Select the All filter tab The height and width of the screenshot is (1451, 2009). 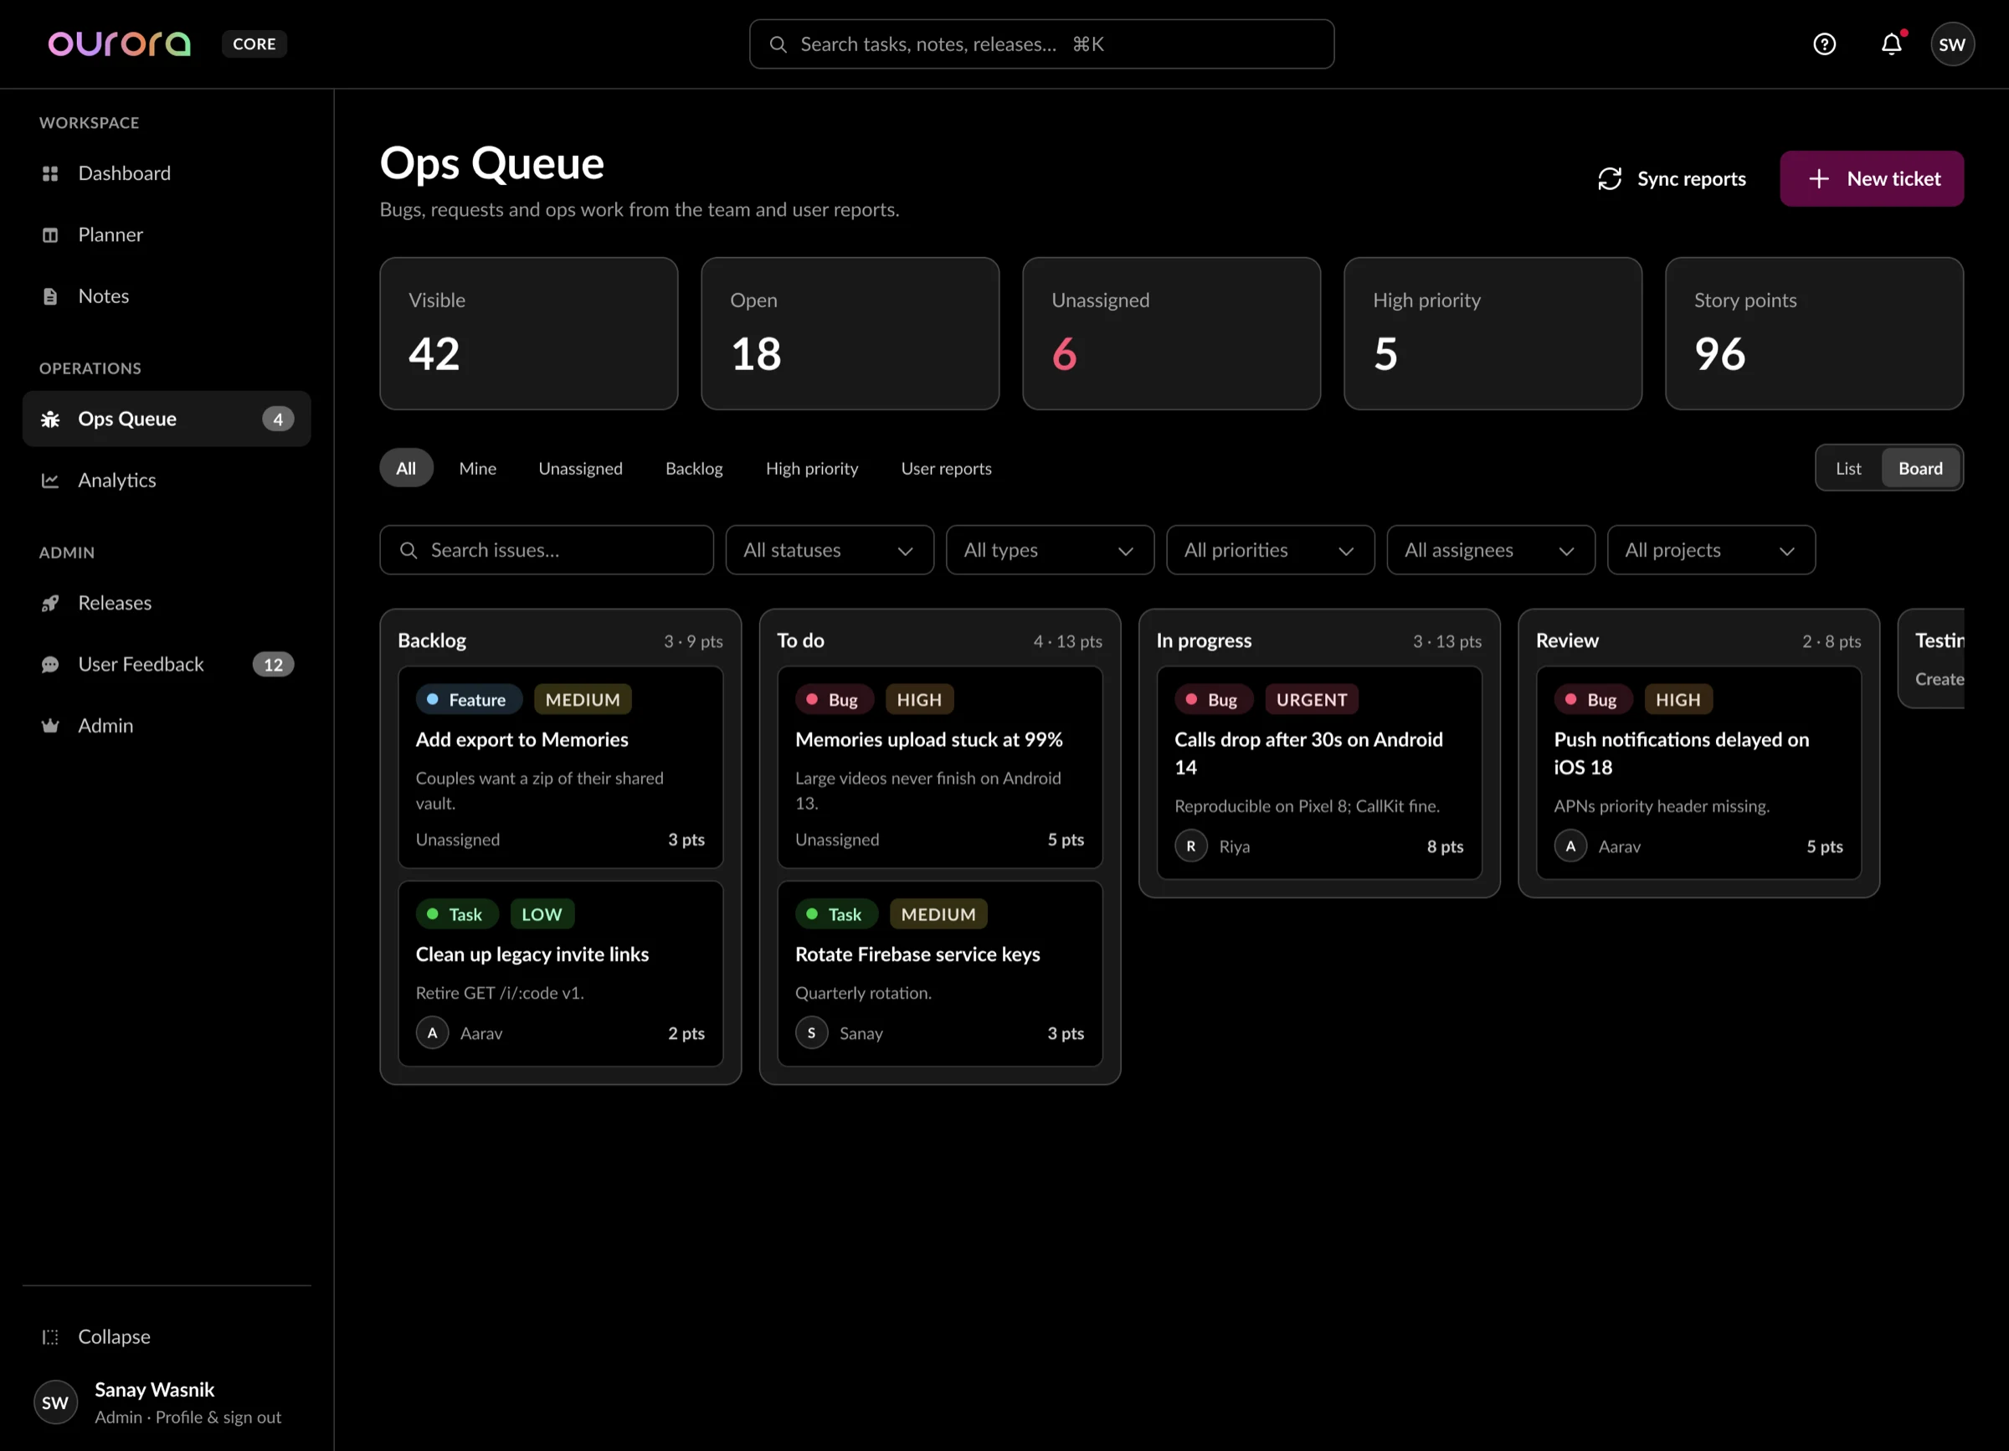(x=406, y=468)
